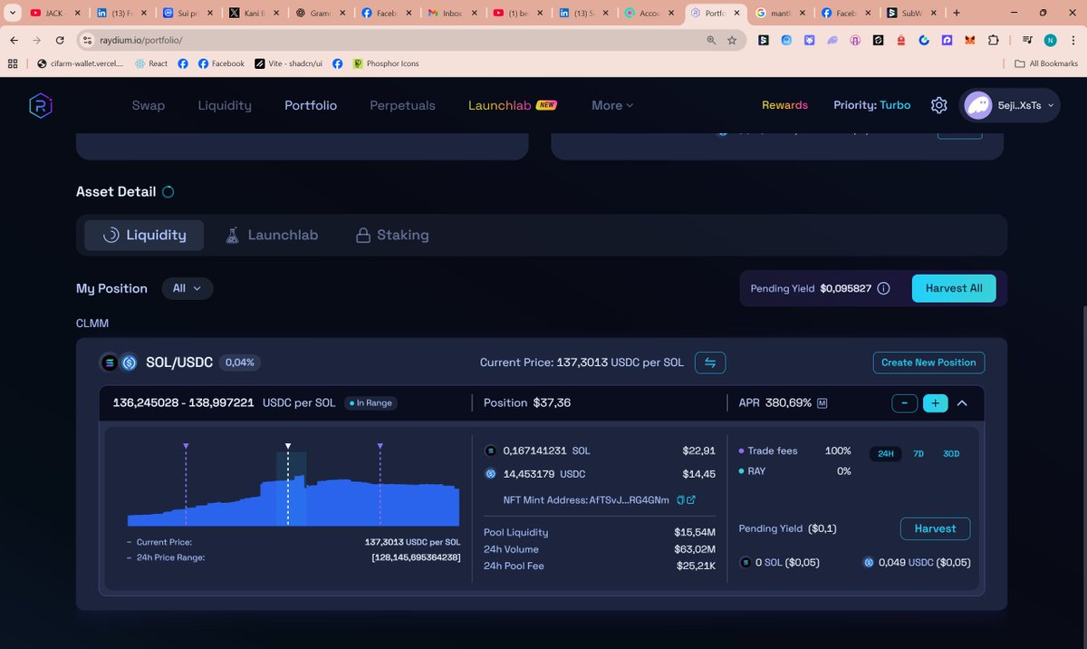Click Create New Position button
The width and height of the screenshot is (1087, 649).
point(928,363)
